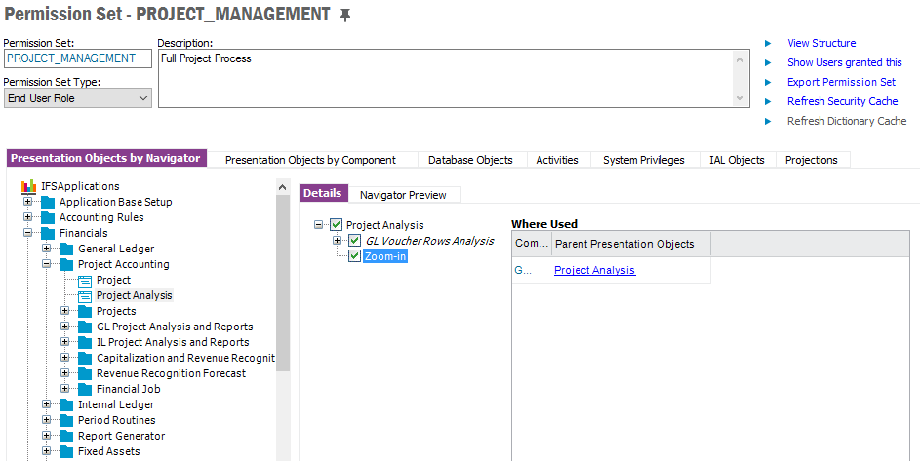Click the IFSApplications root node icon
This screenshot has width=920, height=461.
click(28, 186)
